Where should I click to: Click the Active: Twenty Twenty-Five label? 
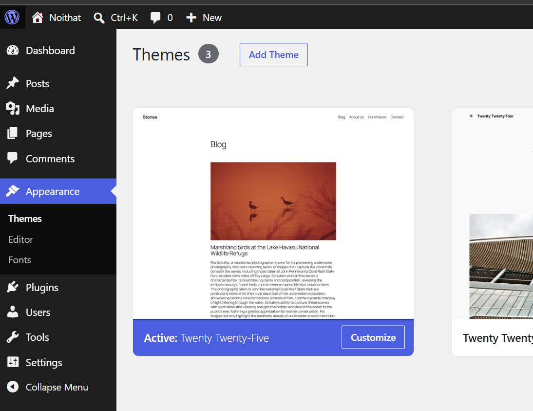[207, 338]
